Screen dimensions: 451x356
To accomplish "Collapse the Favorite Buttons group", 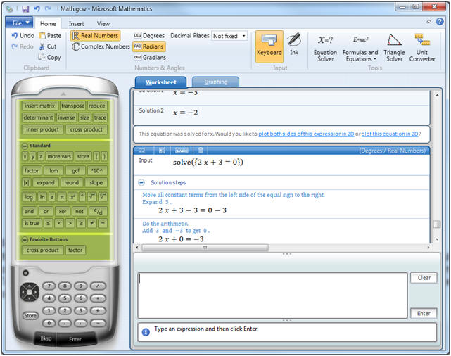I will pos(25,239).
